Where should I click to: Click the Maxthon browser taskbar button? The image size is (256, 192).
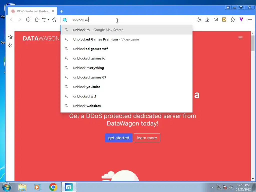69,187
